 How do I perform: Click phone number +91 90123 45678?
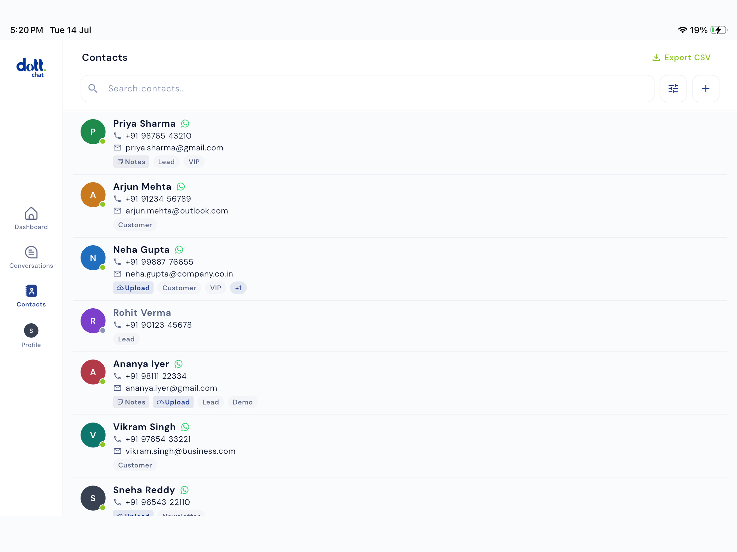click(159, 325)
